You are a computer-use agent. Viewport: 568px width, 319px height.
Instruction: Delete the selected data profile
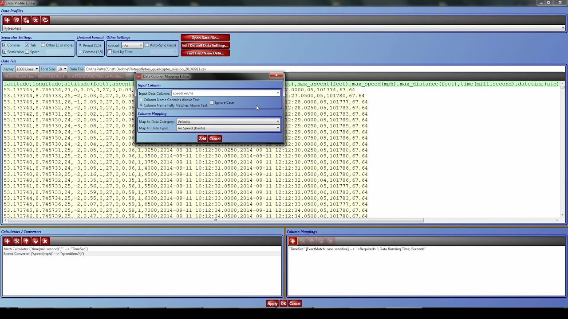pyautogui.click(x=35, y=20)
